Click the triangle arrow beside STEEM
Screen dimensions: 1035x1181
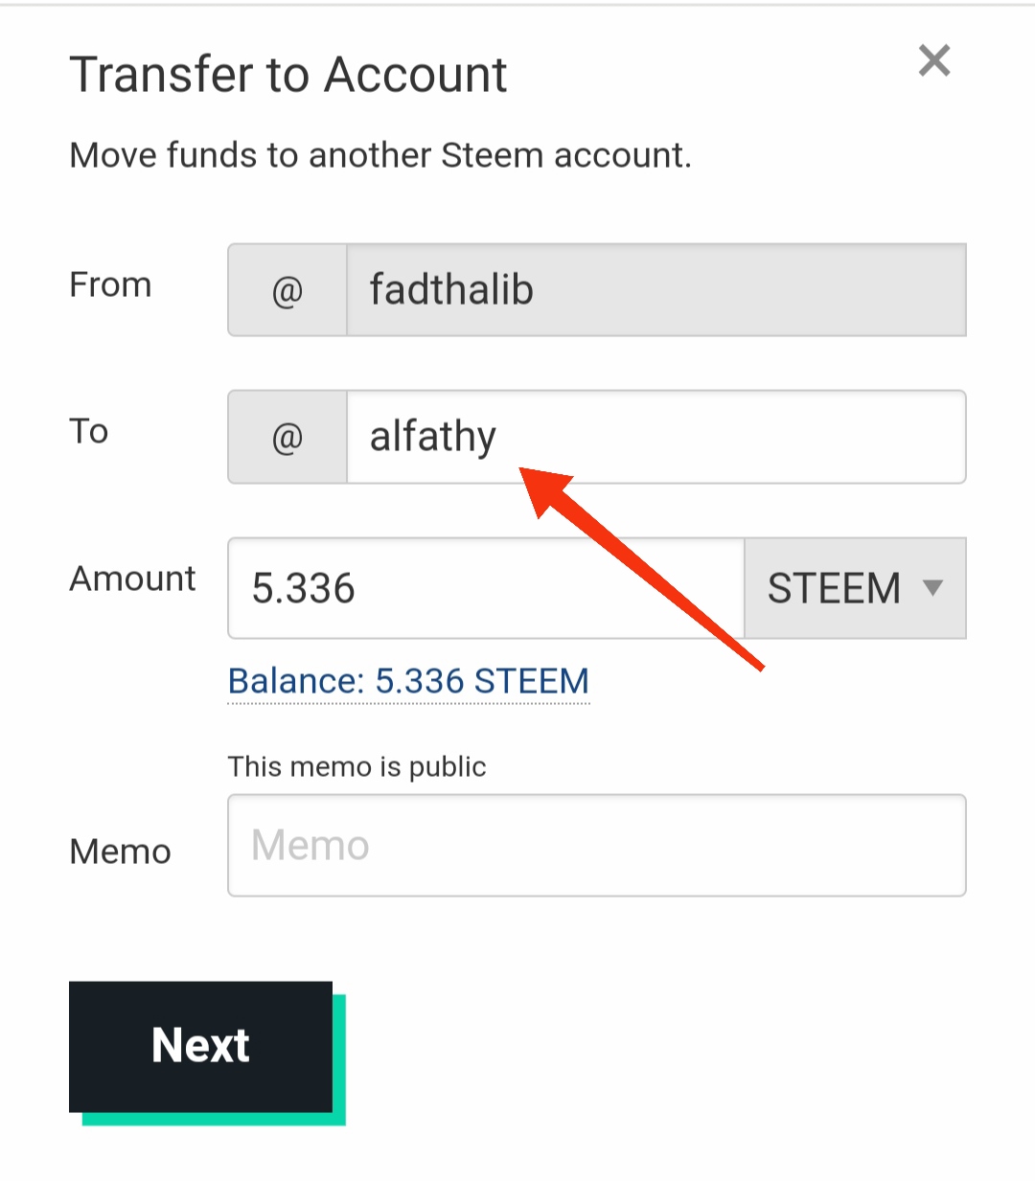pos(932,587)
